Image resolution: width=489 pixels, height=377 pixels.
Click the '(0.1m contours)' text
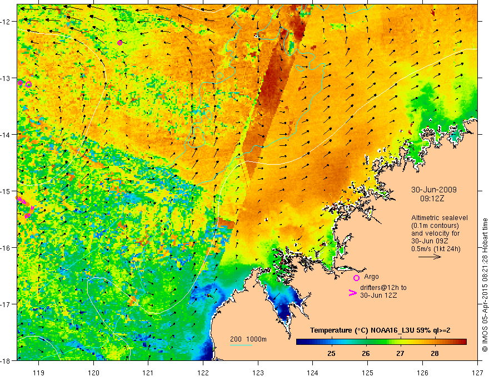pyautogui.click(x=435, y=226)
